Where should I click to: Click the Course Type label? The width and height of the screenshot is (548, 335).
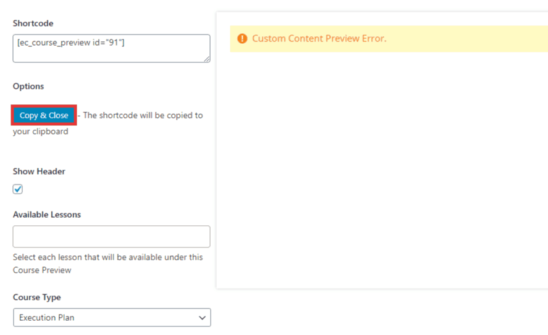click(x=36, y=297)
